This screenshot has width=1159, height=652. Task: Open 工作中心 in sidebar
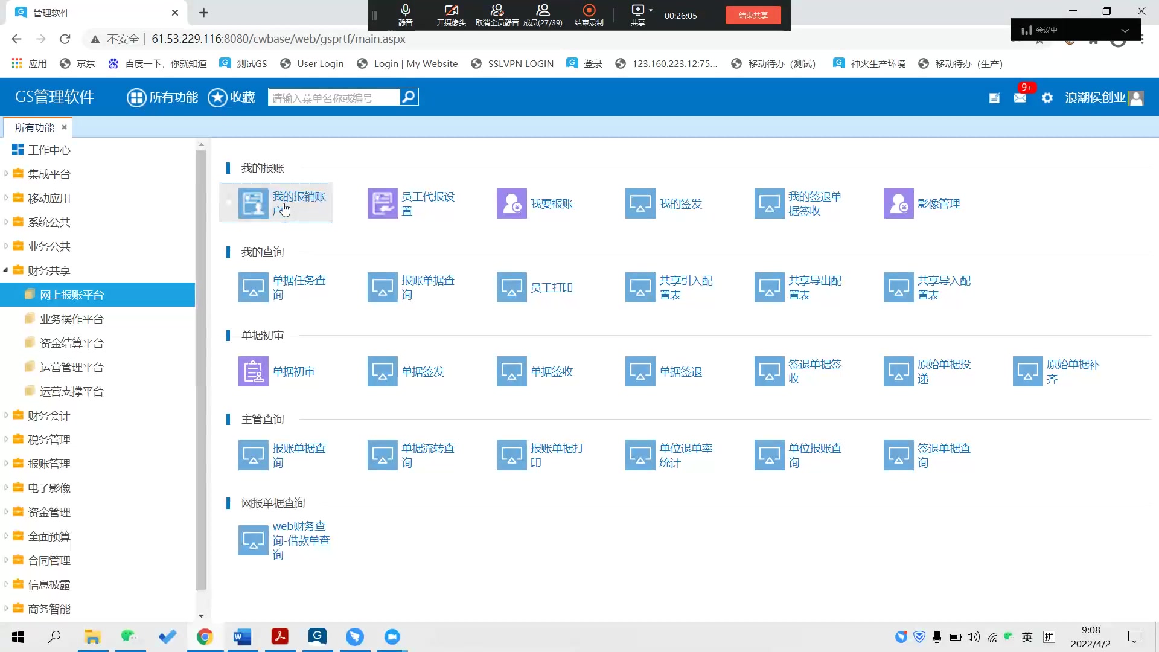(41, 150)
